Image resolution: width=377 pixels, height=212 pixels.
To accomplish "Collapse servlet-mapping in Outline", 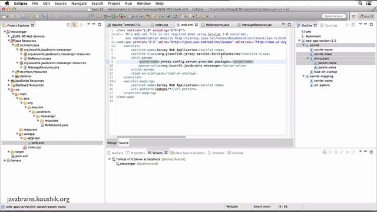I will 303,76.
